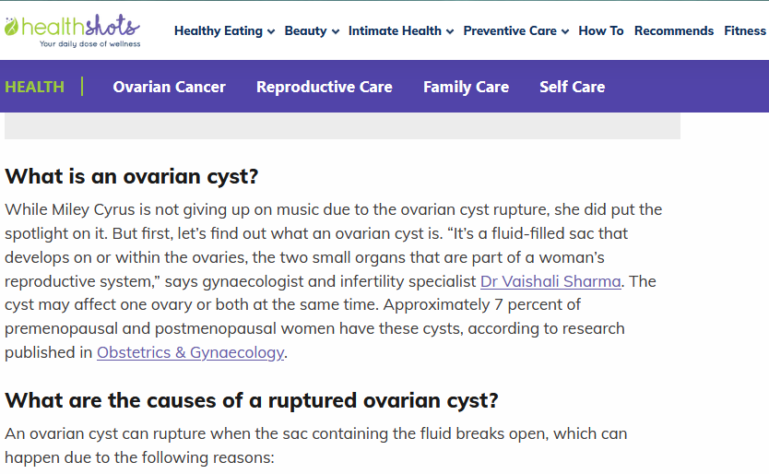The image size is (769, 474).
Task: Go to the How To section
Action: (601, 31)
